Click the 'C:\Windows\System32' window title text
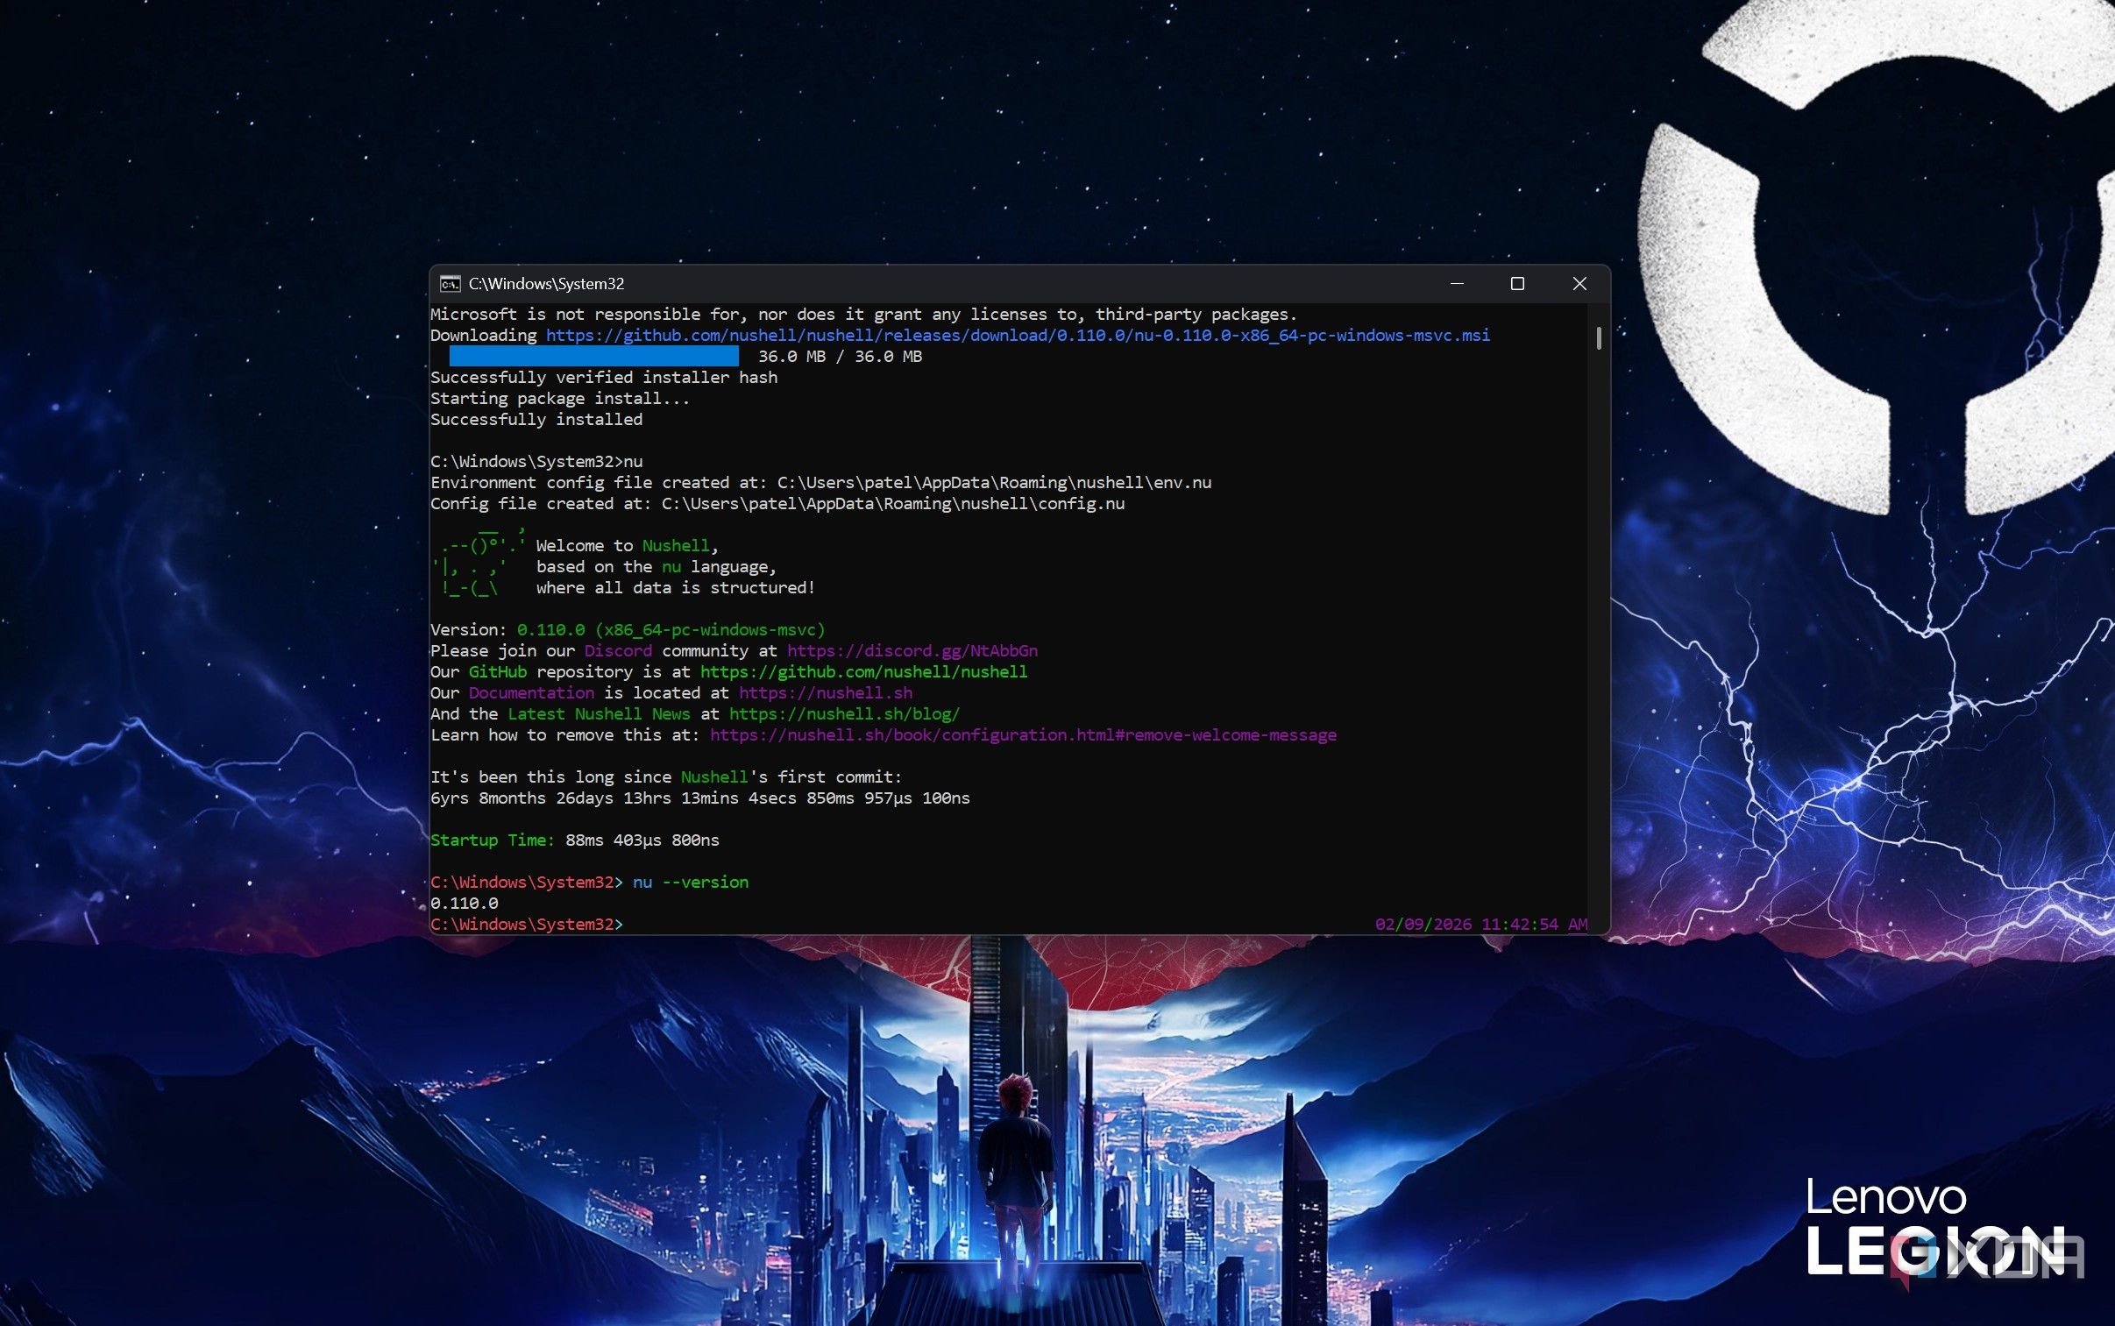 coord(546,283)
